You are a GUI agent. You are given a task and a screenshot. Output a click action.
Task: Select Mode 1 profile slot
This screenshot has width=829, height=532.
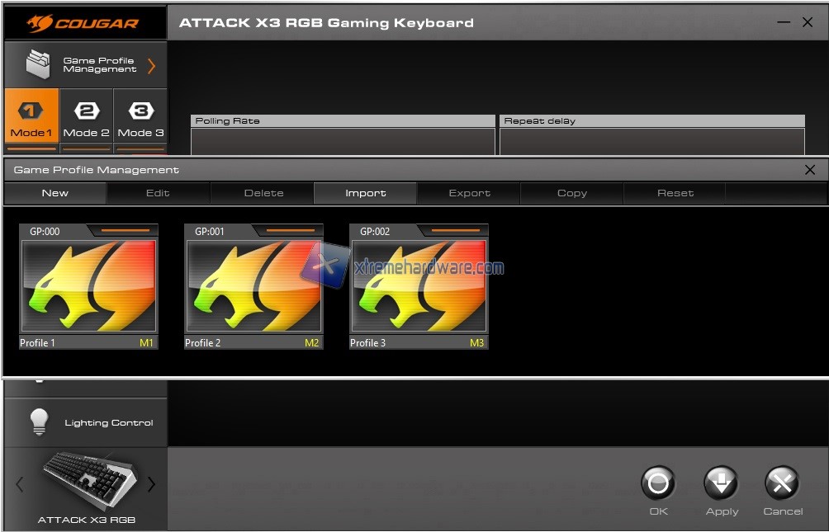pyautogui.click(x=31, y=119)
